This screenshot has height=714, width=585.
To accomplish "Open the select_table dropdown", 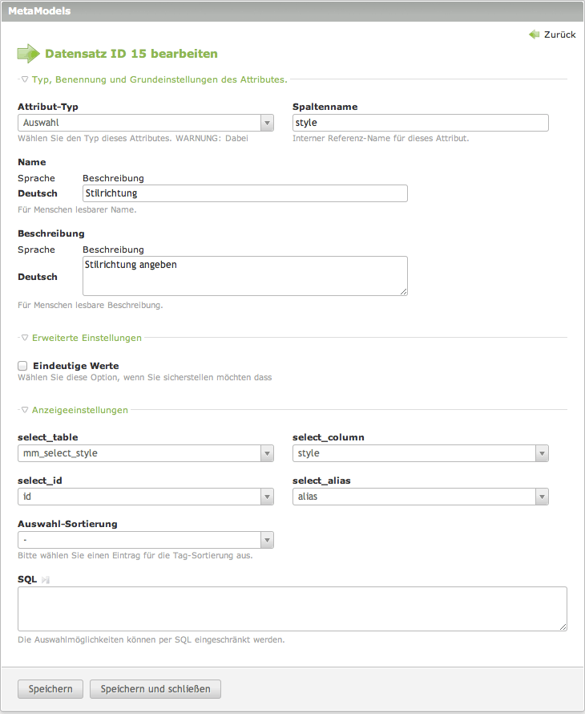I will tap(146, 453).
